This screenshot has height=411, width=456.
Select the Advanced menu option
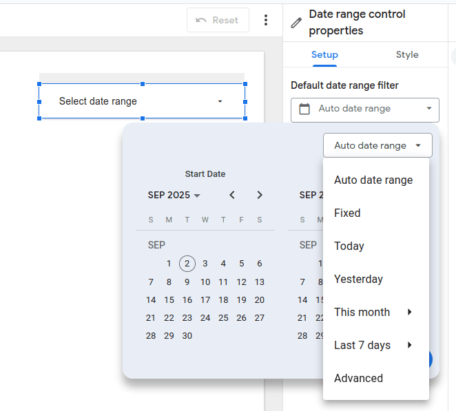point(358,378)
